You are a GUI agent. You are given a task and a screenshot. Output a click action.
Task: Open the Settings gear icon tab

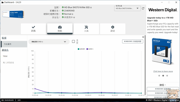[113, 29]
